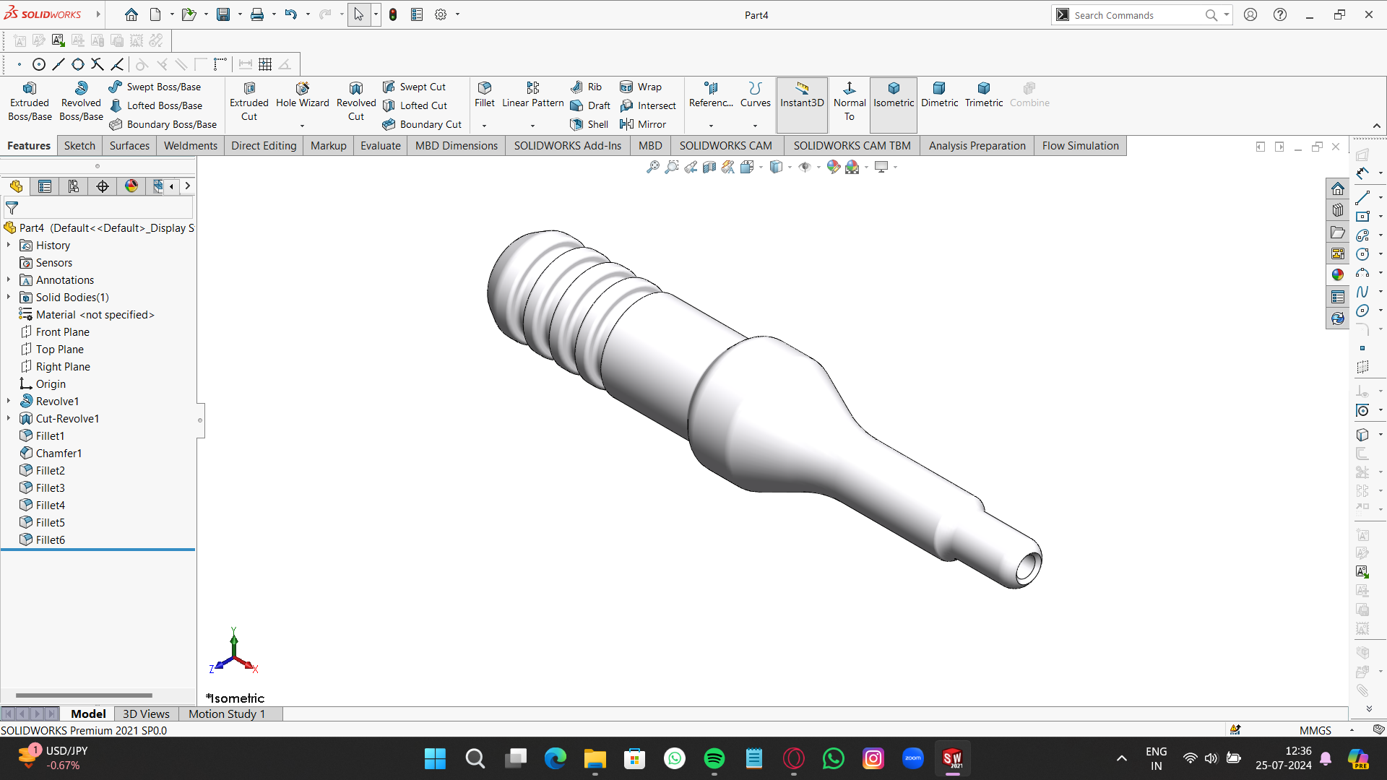This screenshot has width=1387, height=780.
Task: Toggle the Select cursor tool
Action: point(359,14)
